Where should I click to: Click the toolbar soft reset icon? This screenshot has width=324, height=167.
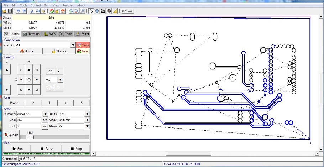point(52,11)
